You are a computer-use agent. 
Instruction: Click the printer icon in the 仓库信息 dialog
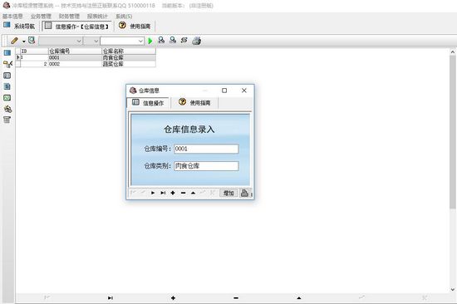[245, 193]
